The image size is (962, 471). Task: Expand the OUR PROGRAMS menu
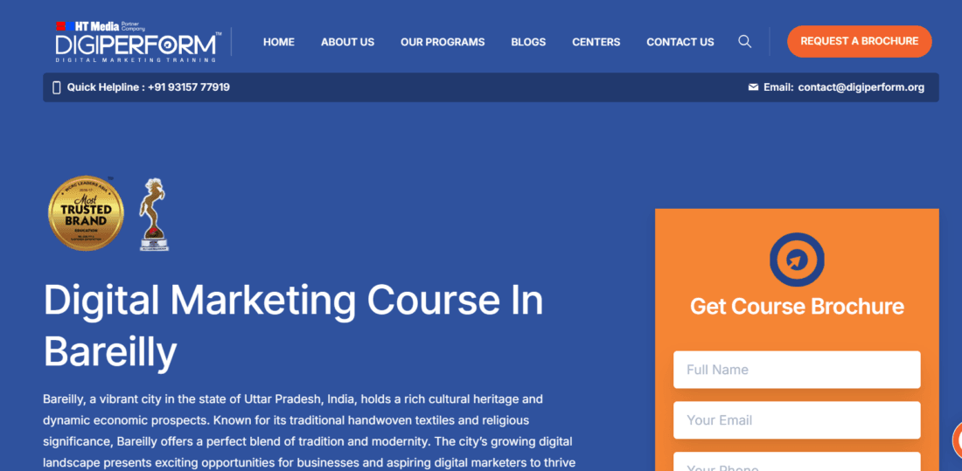coord(443,42)
